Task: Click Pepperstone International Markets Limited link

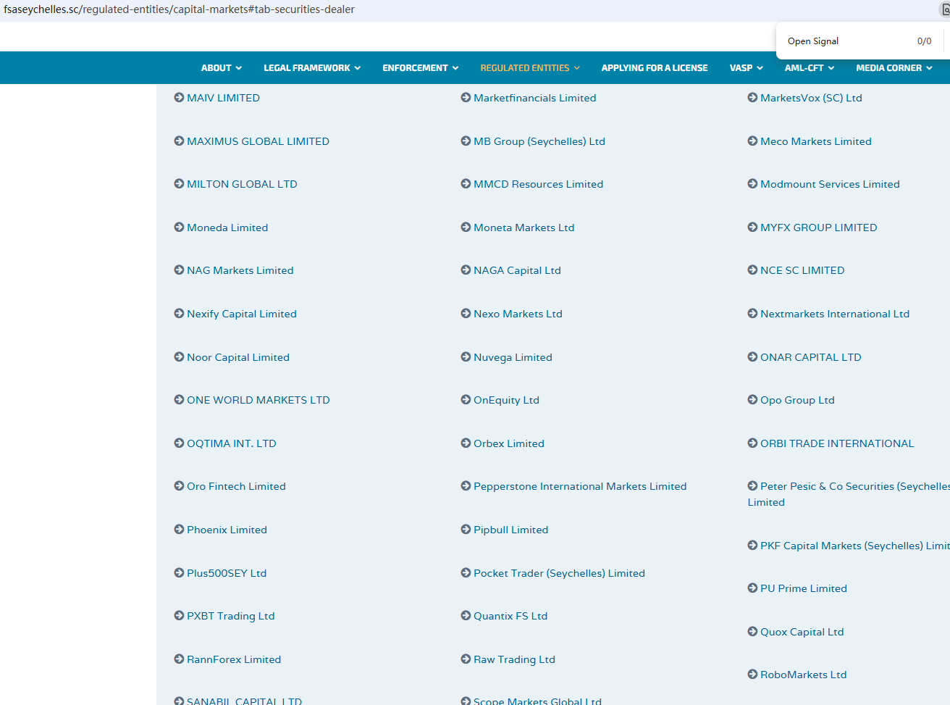Action: (580, 486)
